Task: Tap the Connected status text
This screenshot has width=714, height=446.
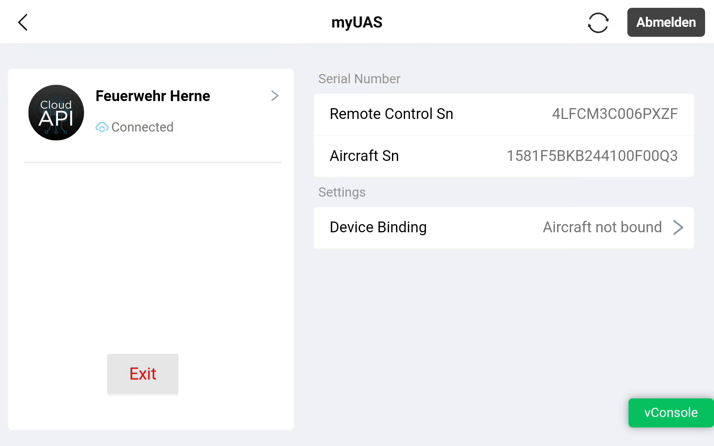Action: coord(142,127)
